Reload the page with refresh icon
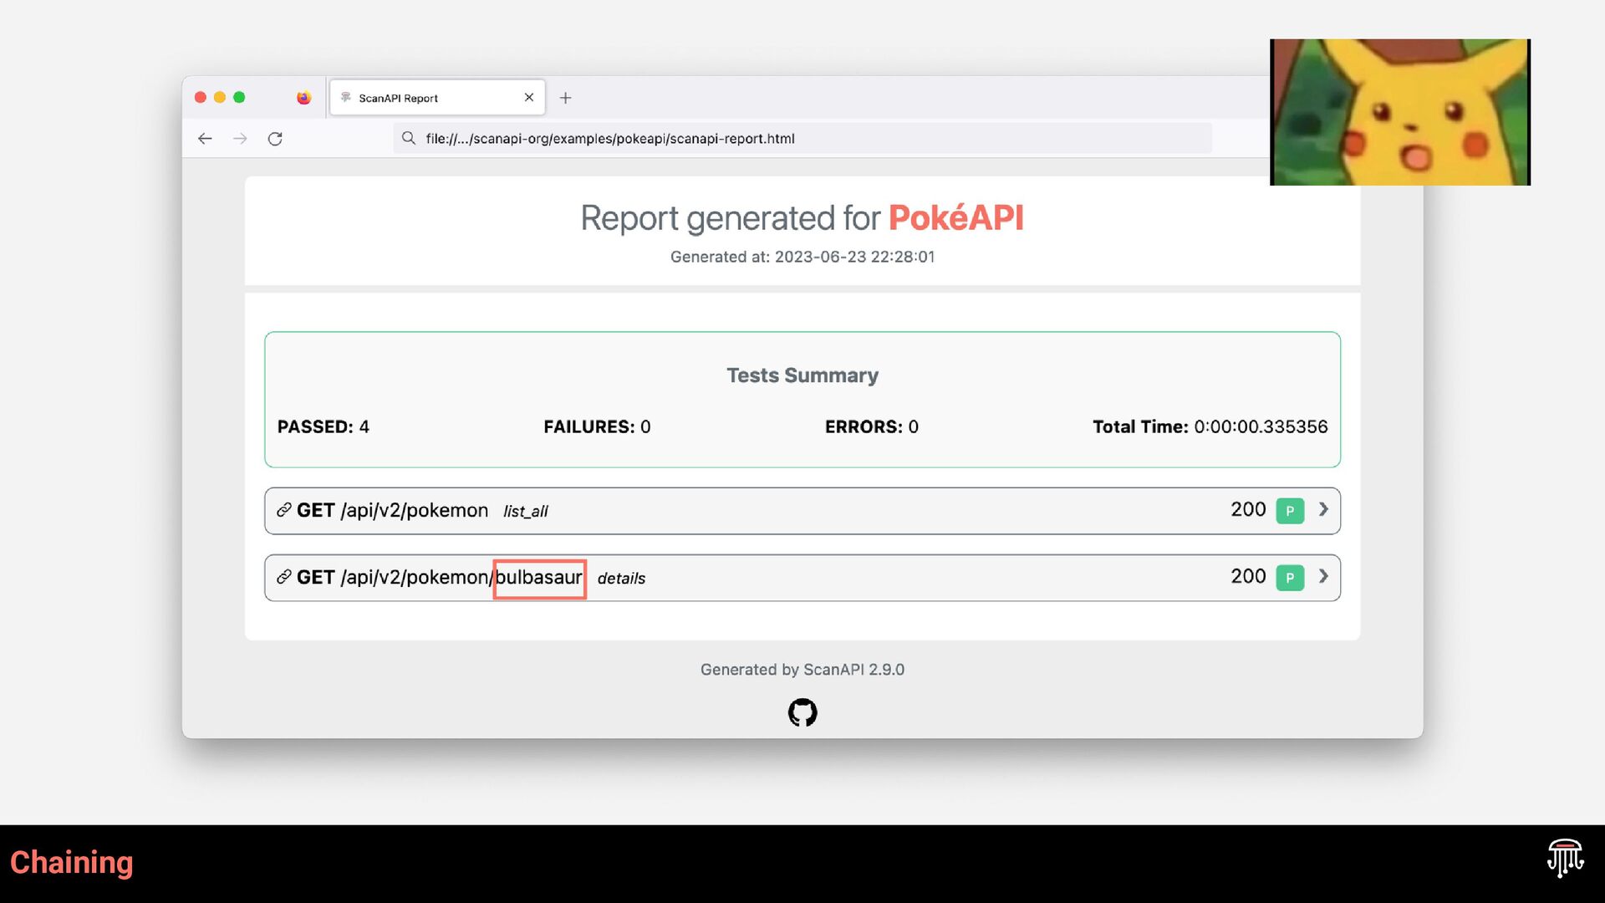The height and width of the screenshot is (903, 1605). tap(275, 139)
